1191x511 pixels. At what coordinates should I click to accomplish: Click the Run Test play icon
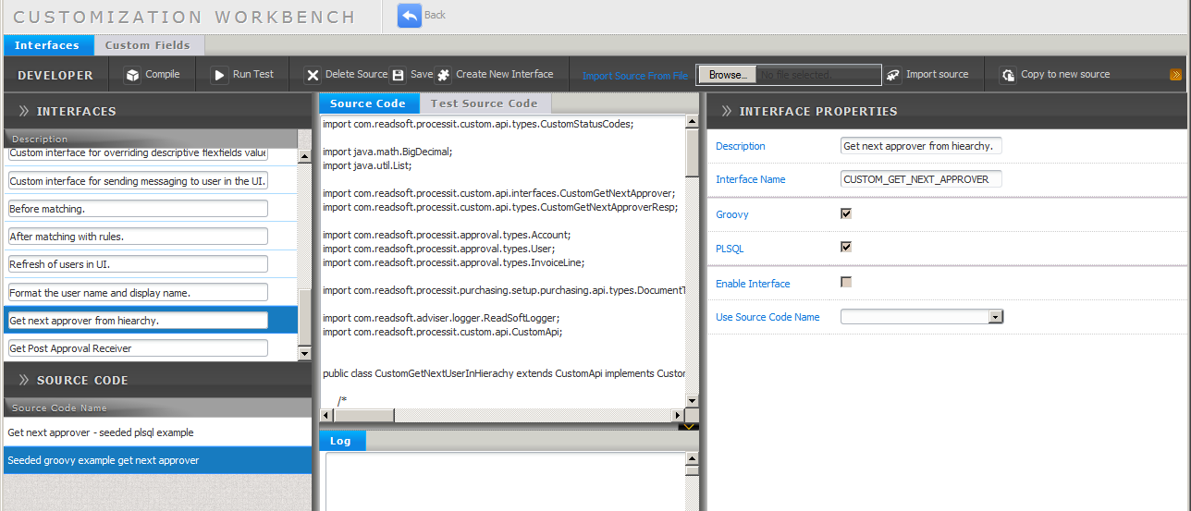[x=220, y=76]
